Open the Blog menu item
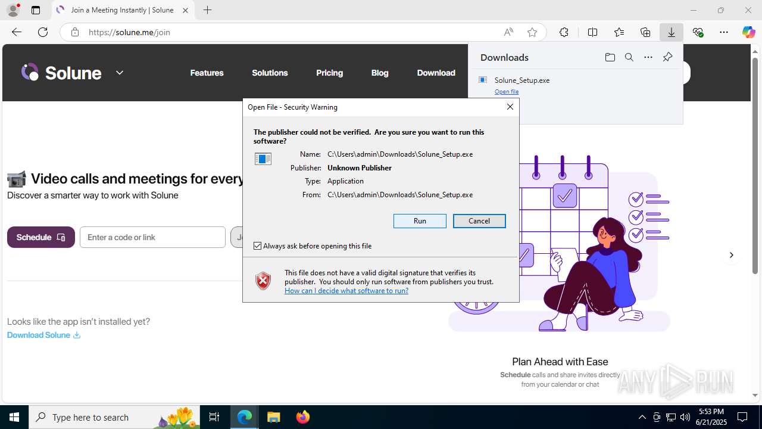Screen dimensions: 762x429 (x=380, y=73)
